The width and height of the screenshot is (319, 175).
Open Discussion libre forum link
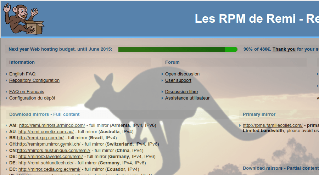(x=181, y=92)
